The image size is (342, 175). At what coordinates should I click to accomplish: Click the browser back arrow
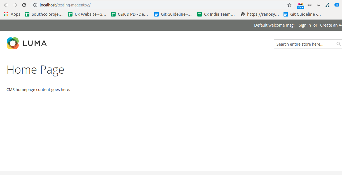6,5
